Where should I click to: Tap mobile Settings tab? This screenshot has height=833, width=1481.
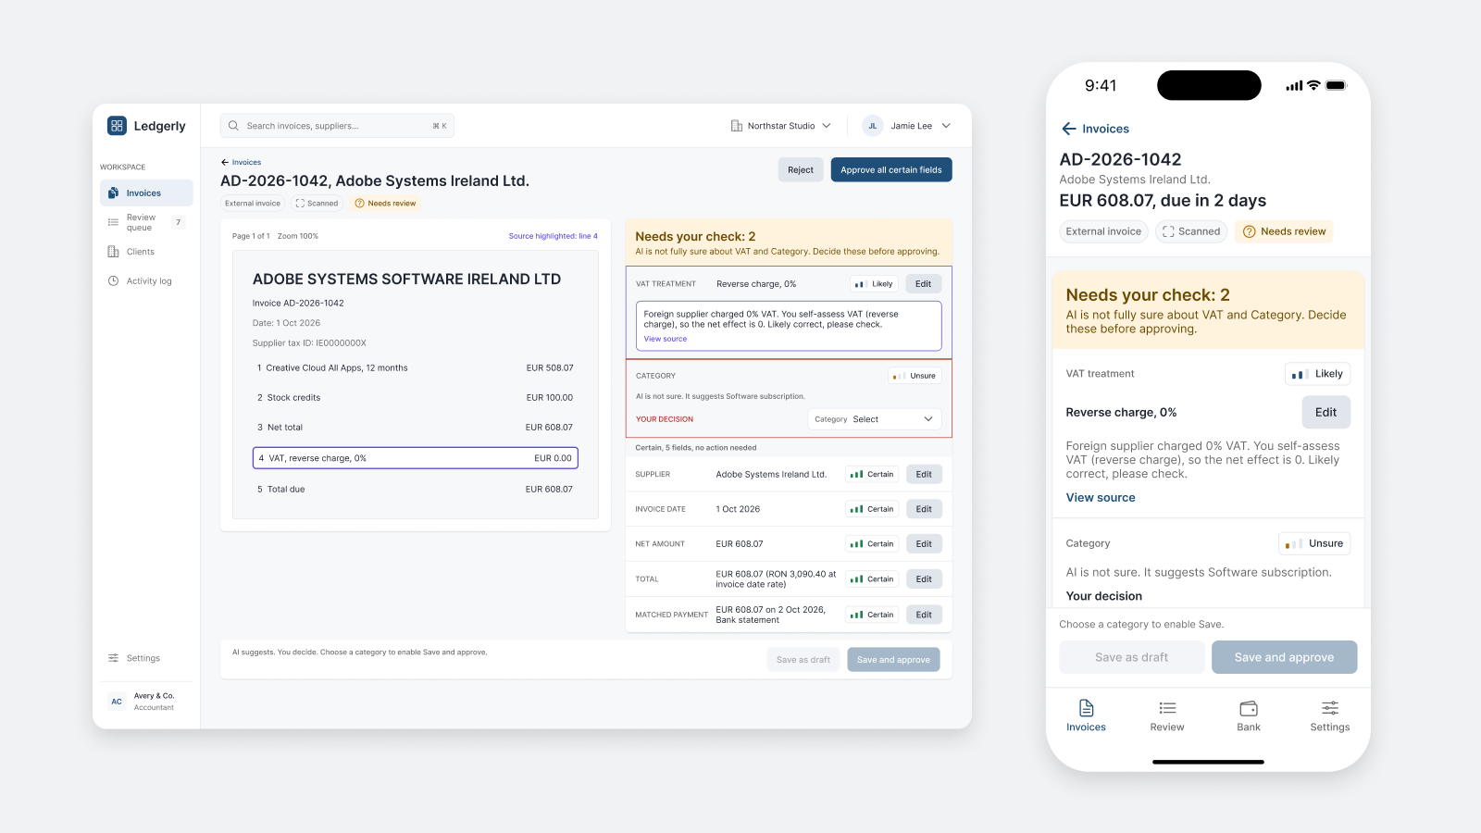pyautogui.click(x=1330, y=716)
